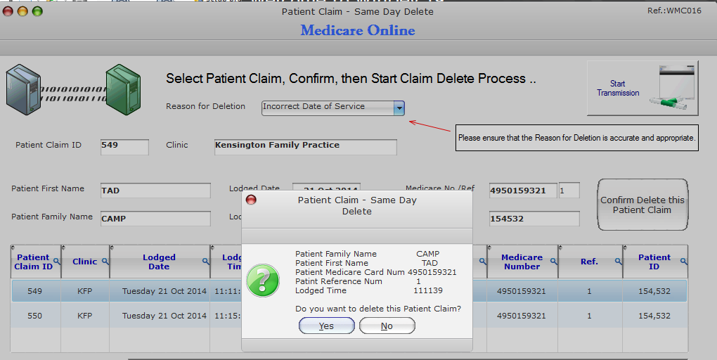Viewport: 717px width, 360px height.
Task: Click search icon in Patient ID header
Action: click(683, 261)
